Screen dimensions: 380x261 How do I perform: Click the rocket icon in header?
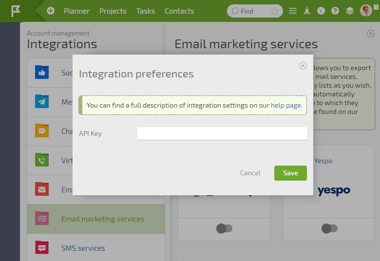[307, 11]
